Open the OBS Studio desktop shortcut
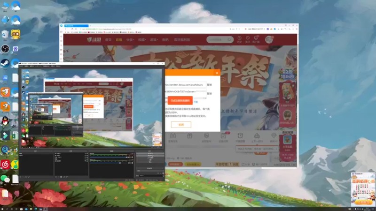 point(5,49)
